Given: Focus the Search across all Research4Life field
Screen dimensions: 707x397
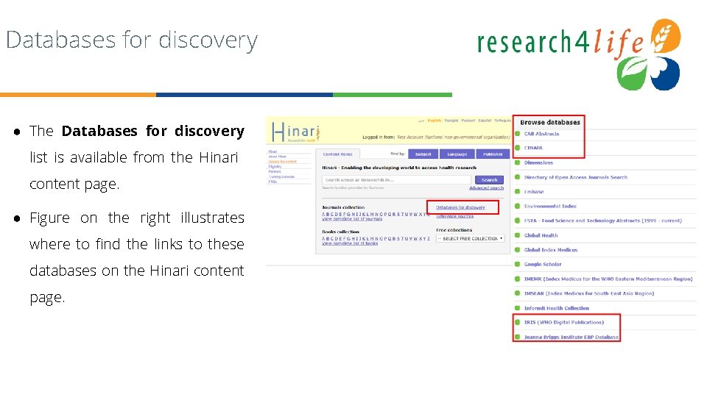Looking at the screenshot, I should coord(396,180).
